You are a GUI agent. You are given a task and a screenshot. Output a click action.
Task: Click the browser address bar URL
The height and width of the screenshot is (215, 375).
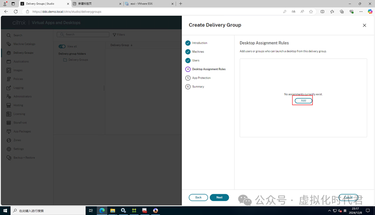(67, 11)
